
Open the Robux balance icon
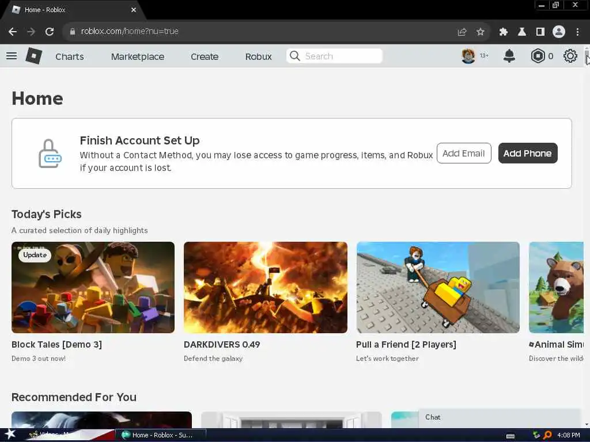[538, 56]
